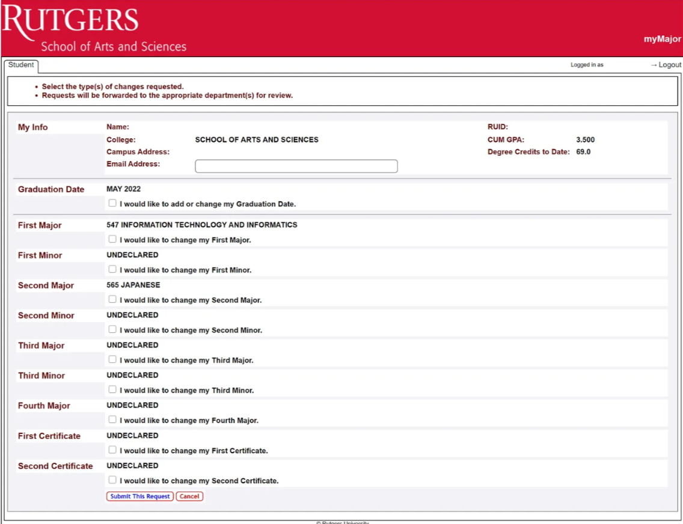This screenshot has height=524, width=683.
Task: Check the add or change Graduation Date box
Action: click(x=112, y=203)
